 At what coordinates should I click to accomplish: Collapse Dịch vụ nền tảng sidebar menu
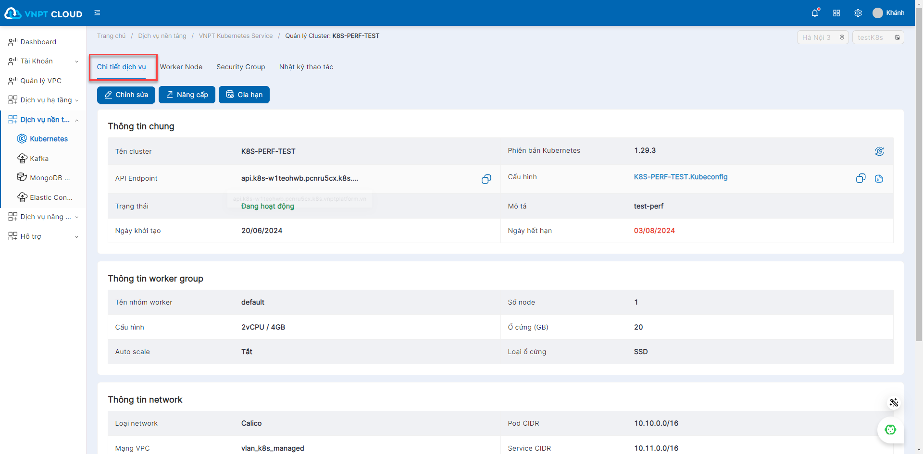[43, 120]
